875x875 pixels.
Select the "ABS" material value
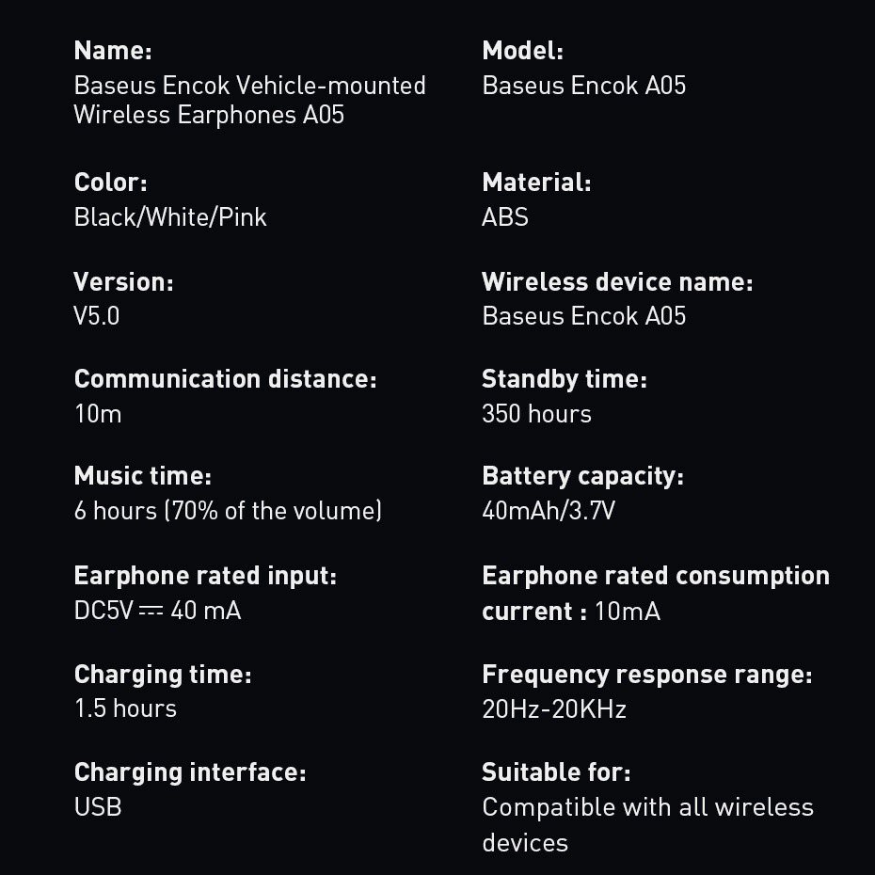[x=505, y=217]
